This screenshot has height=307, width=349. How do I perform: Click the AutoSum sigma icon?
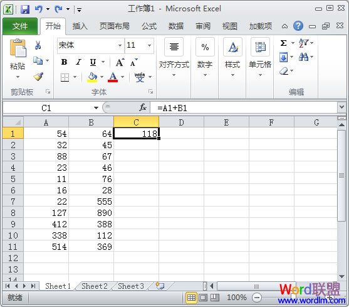pos(283,43)
